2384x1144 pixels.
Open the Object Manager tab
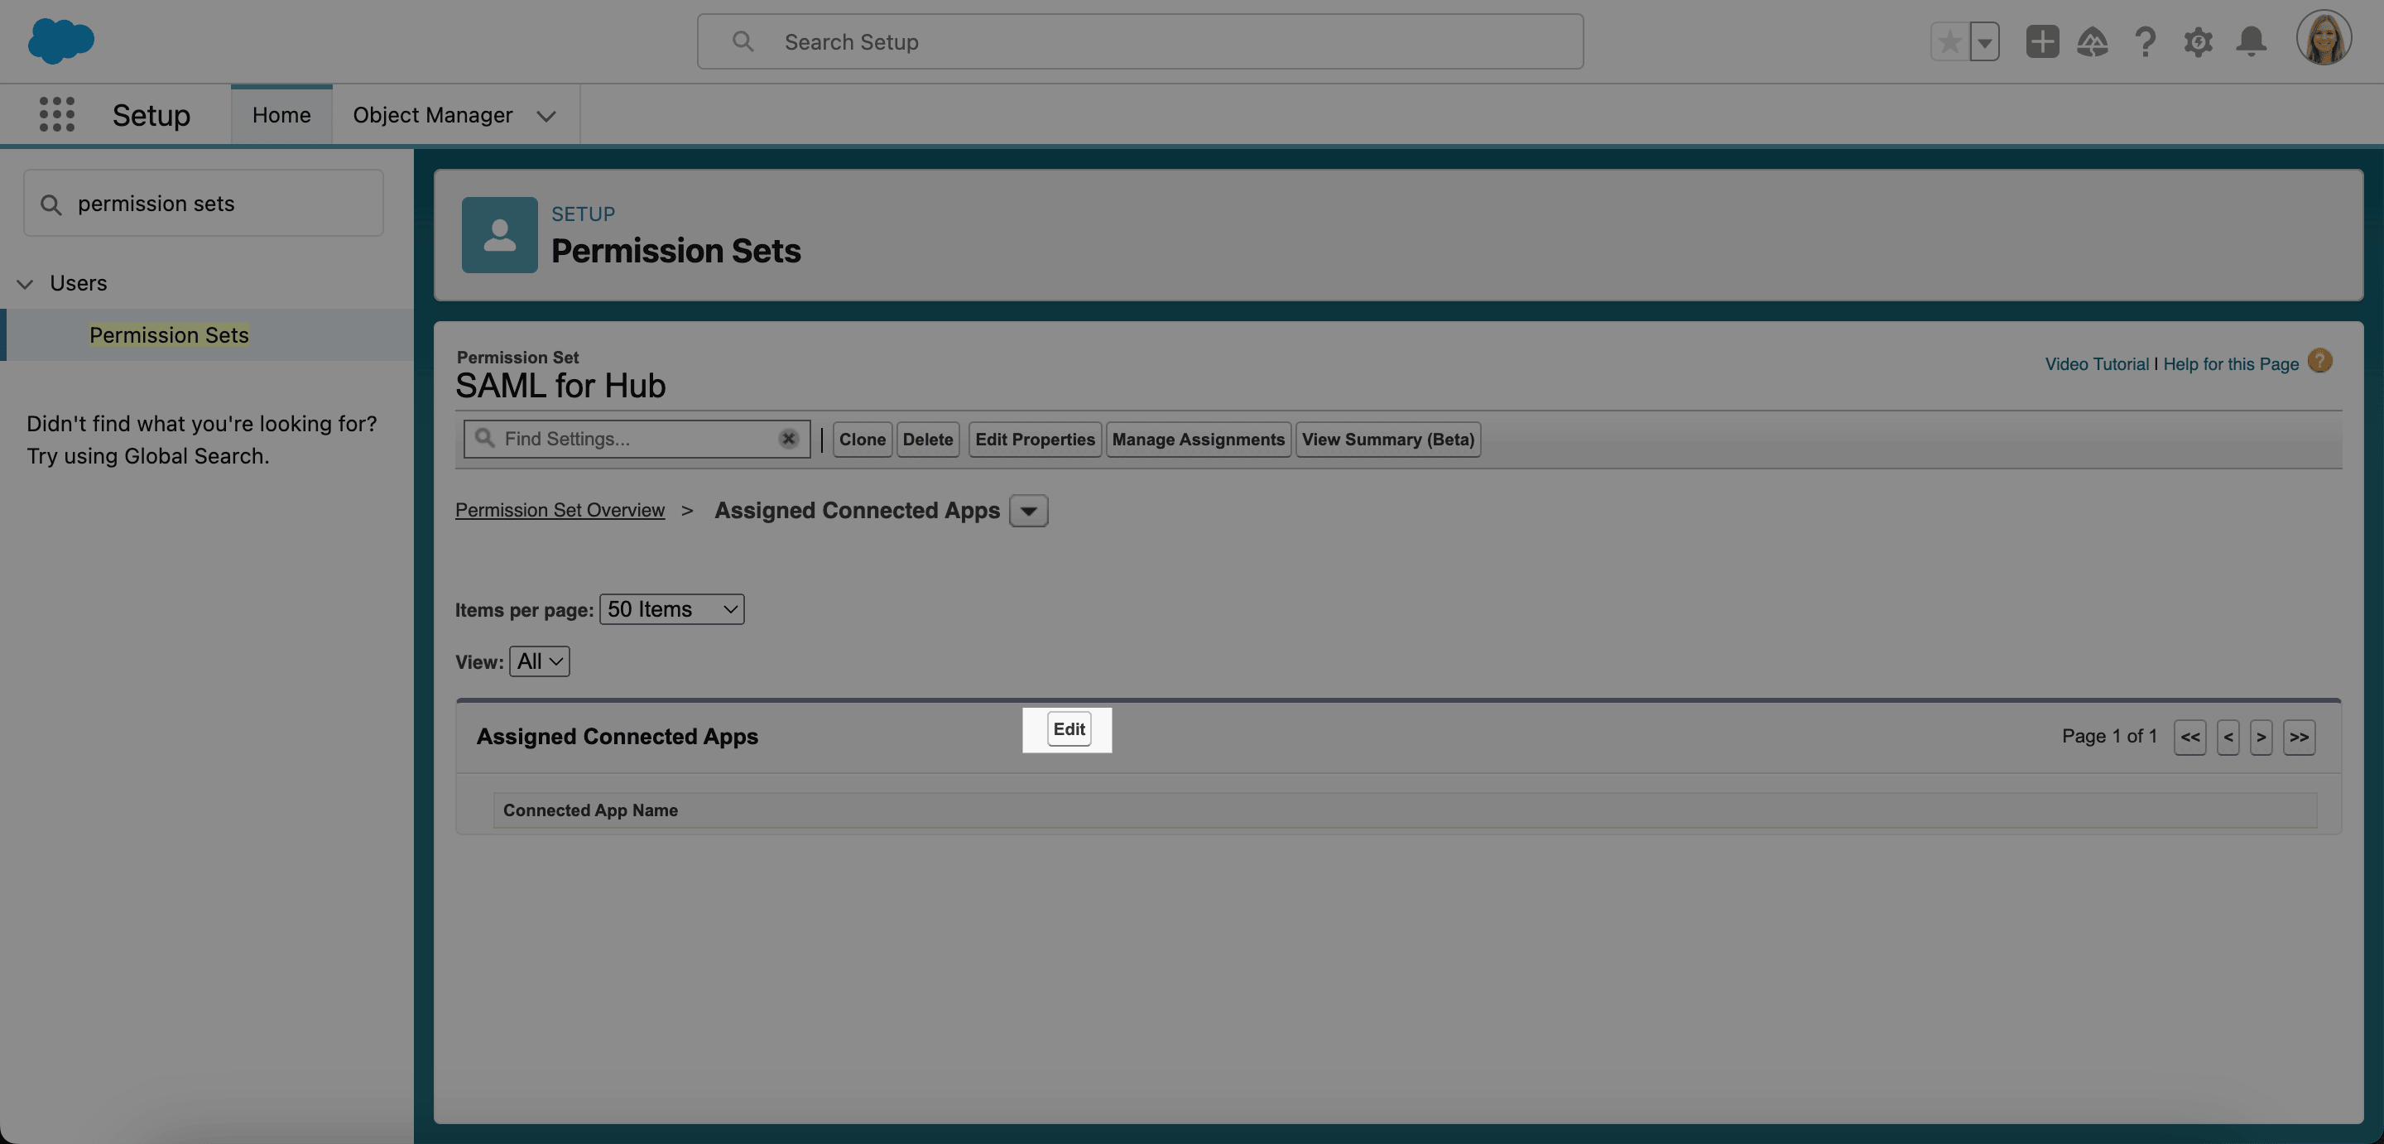[432, 115]
